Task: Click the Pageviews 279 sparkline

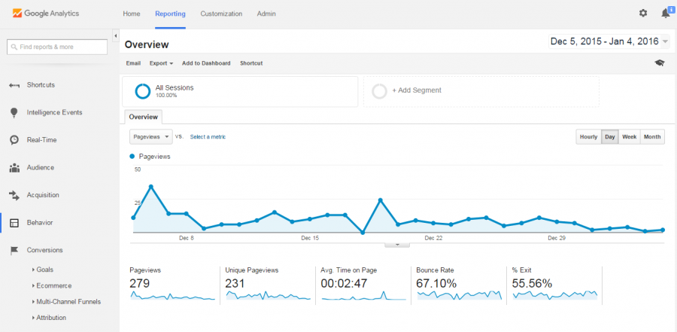Action: 173,296
